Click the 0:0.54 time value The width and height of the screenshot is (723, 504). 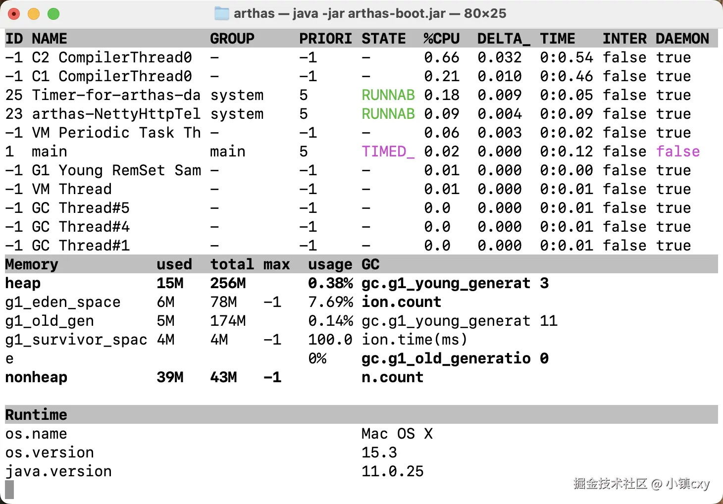tap(567, 57)
